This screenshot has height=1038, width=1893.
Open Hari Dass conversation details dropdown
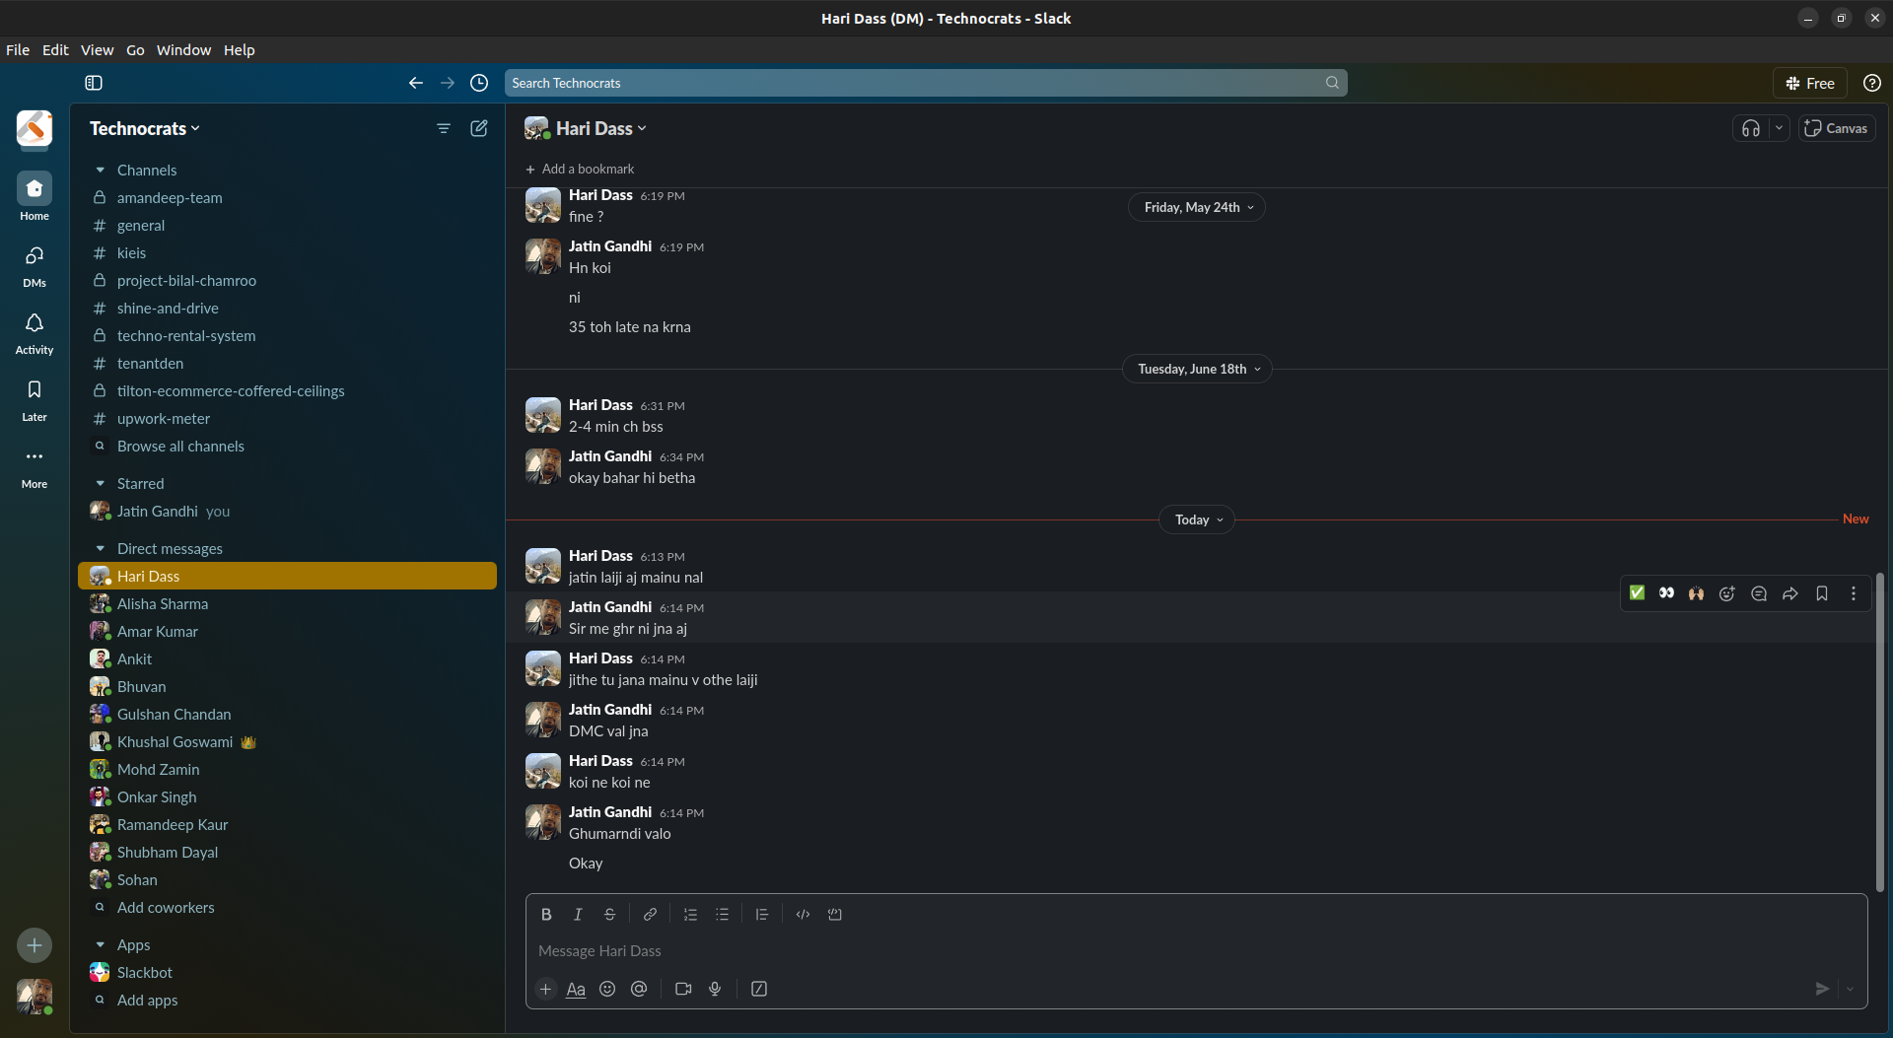click(x=600, y=128)
